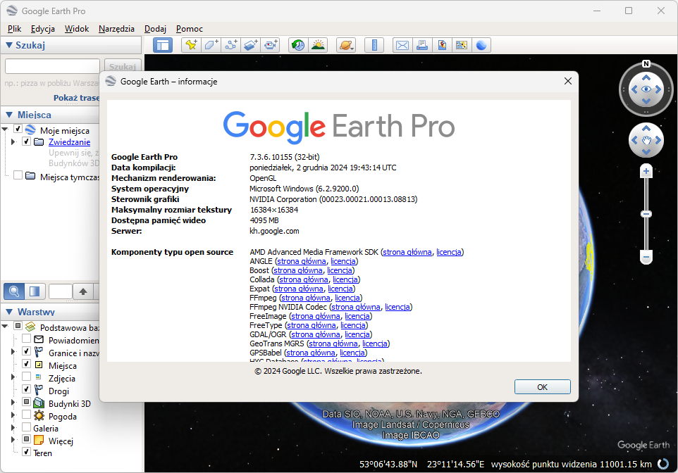
Task: Toggle the Zdjęcia layer checkbox
Action: (26, 377)
